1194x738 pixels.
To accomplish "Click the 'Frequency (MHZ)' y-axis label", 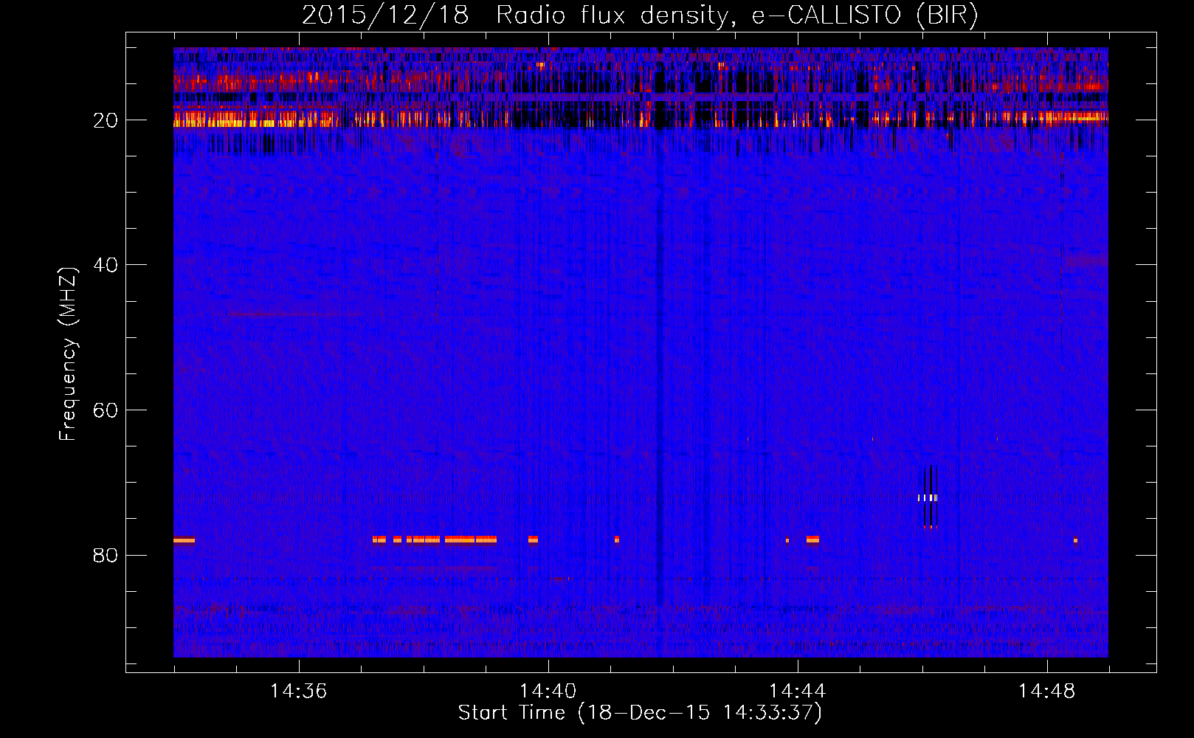I will [68, 354].
